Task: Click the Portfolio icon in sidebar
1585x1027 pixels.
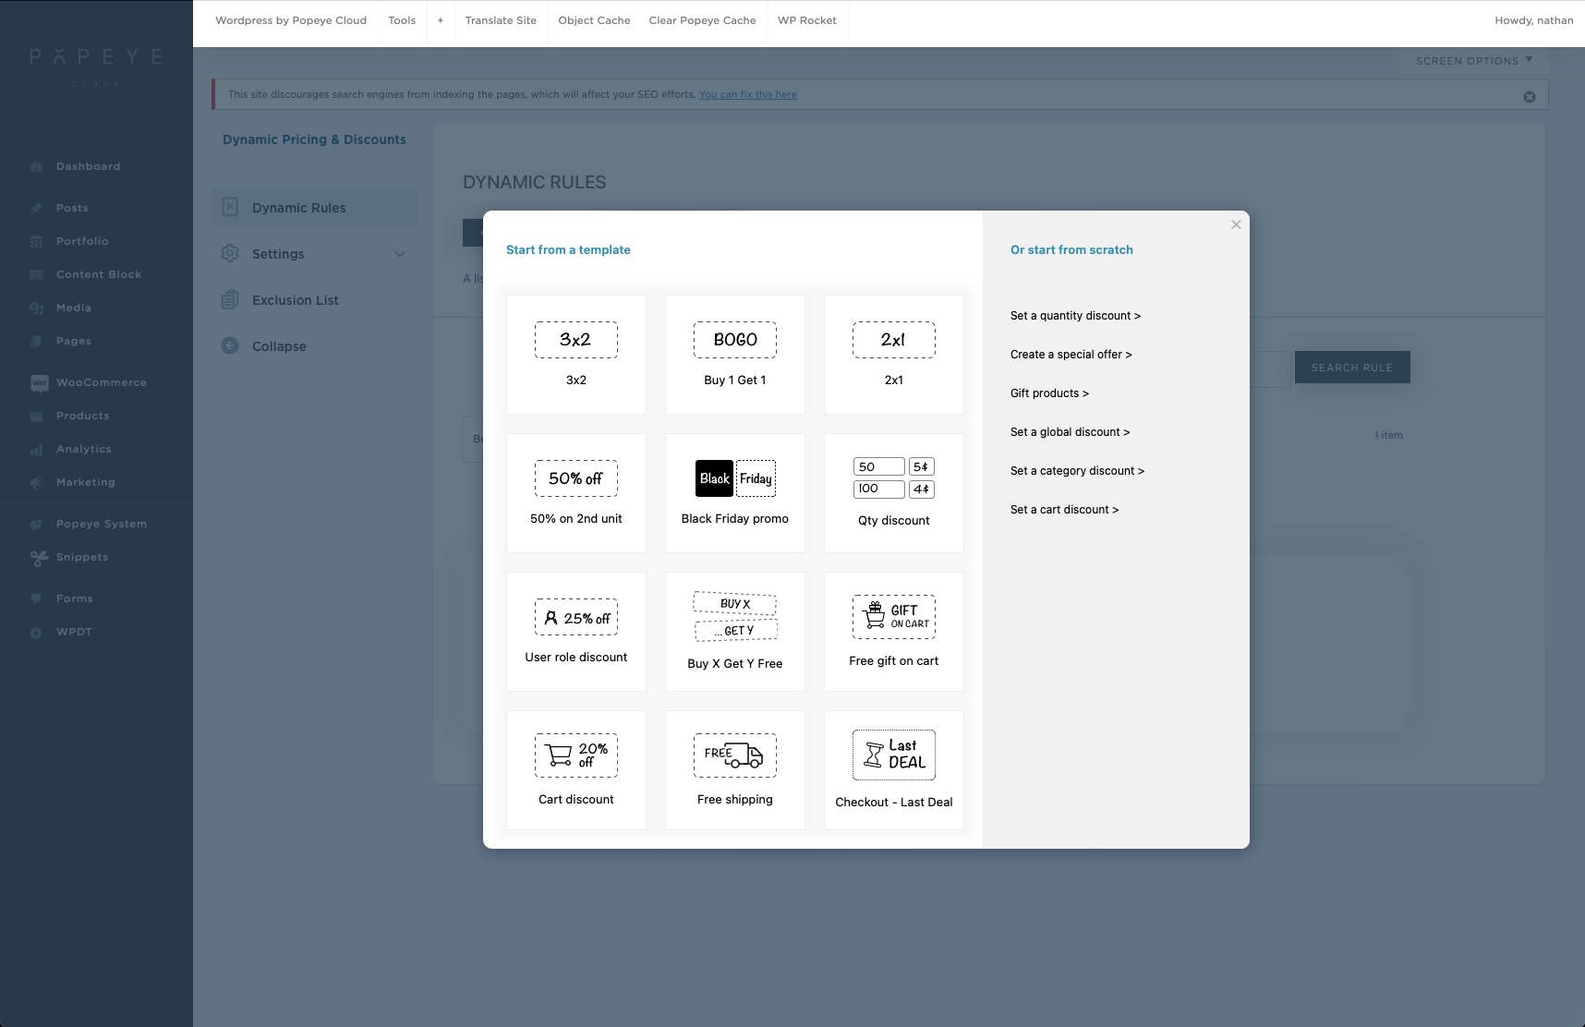Action: pos(36,242)
